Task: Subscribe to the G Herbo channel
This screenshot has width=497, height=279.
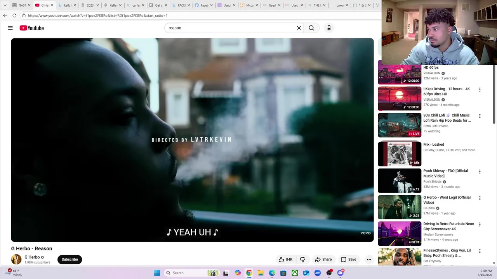Action: pyautogui.click(x=70, y=260)
